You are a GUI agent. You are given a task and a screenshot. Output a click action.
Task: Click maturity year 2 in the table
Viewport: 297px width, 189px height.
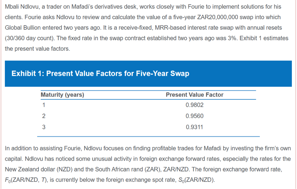tap(44, 116)
